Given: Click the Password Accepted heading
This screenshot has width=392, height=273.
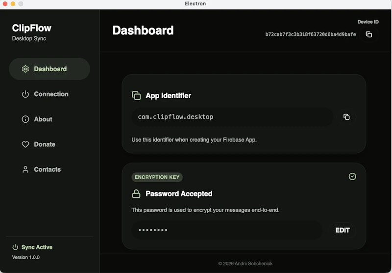Looking at the screenshot, I should (x=179, y=194).
